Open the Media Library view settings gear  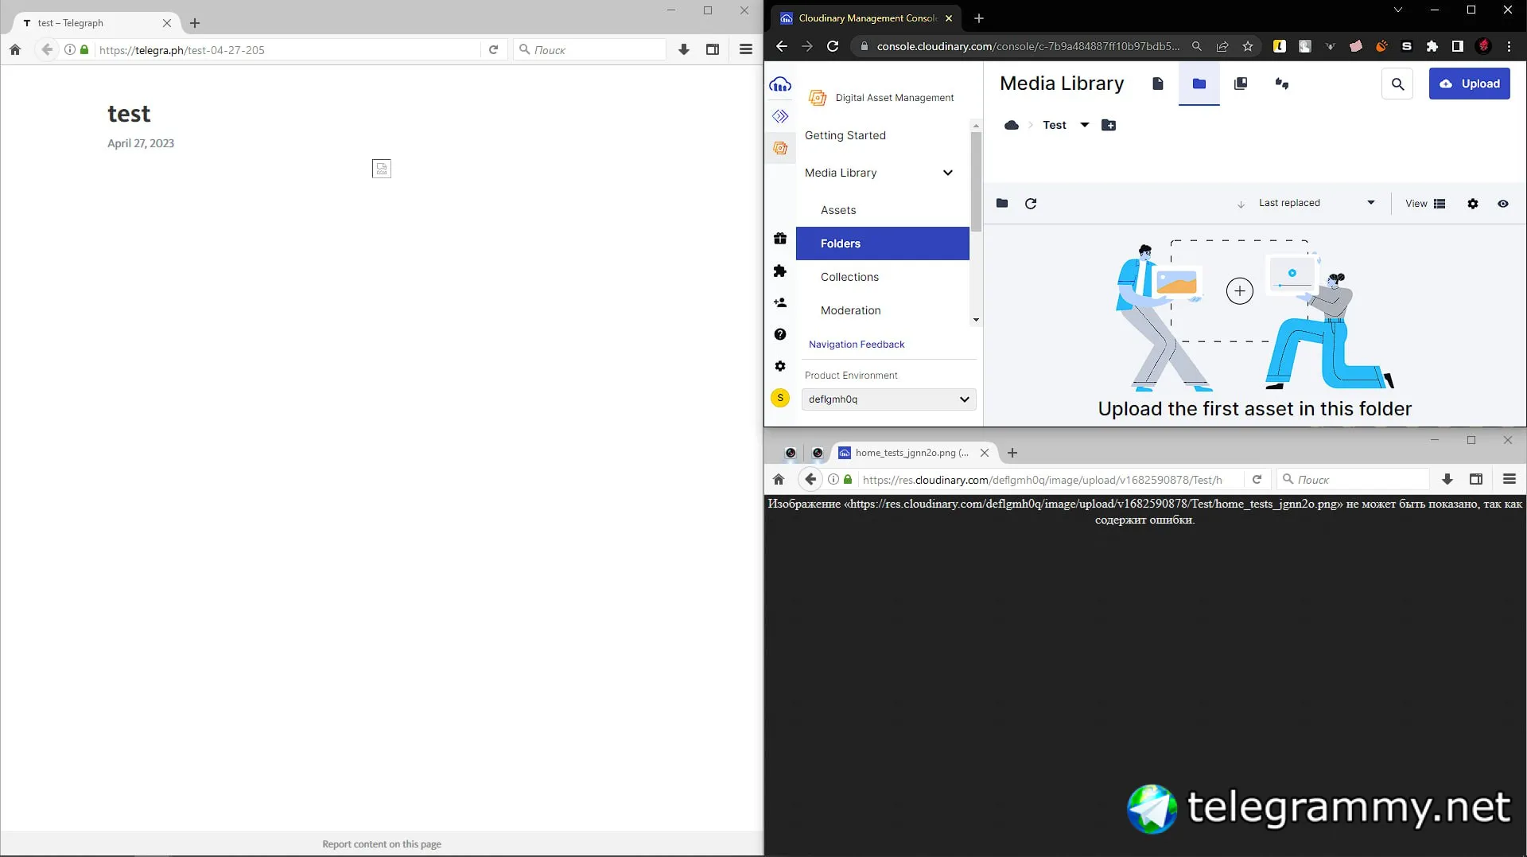pyautogui.click(x=1473, y=204)
